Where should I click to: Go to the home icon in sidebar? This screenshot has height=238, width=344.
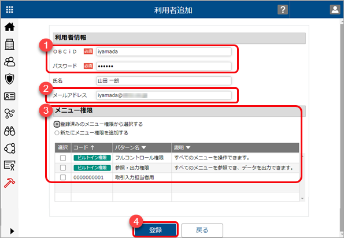tap(9, 27)
